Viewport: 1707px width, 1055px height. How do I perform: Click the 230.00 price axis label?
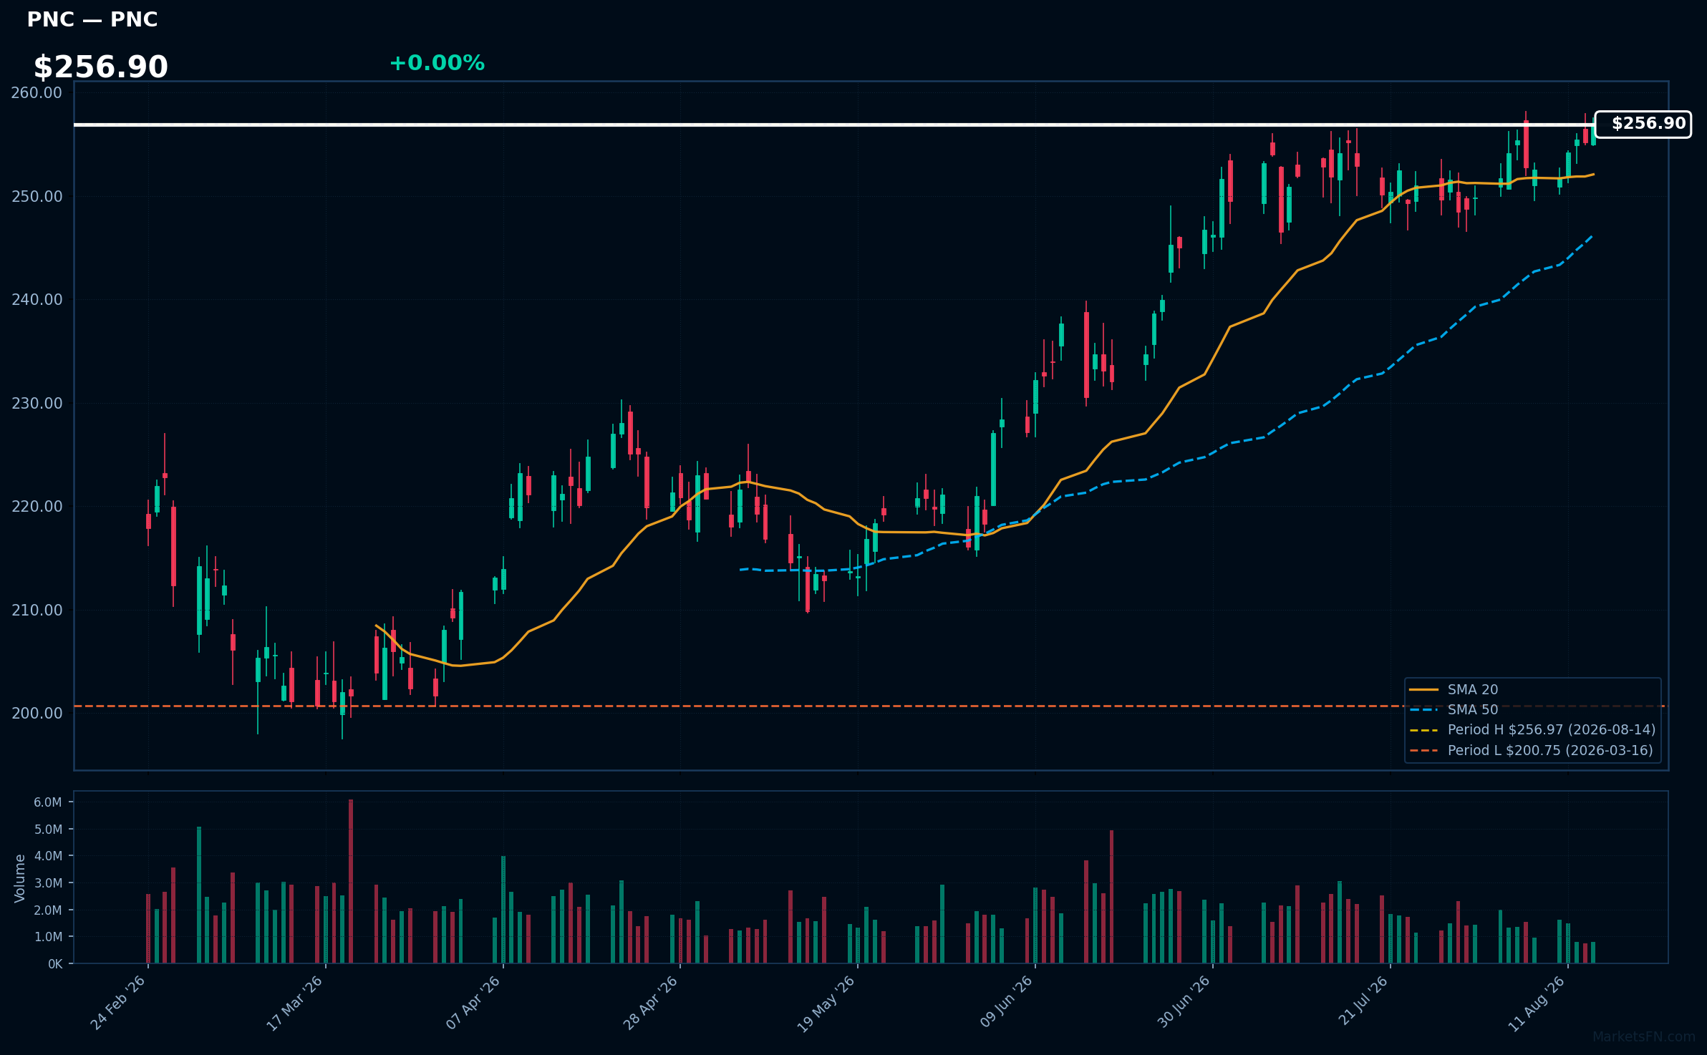pos(37,403)
